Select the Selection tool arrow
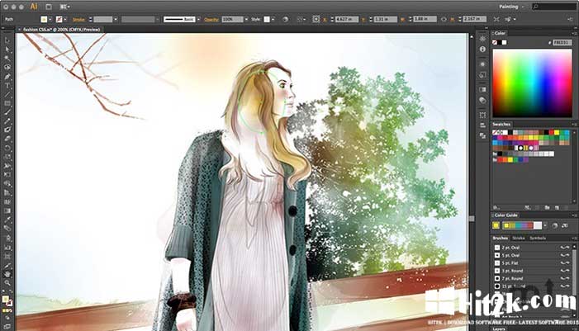 (x=7, y=40)
